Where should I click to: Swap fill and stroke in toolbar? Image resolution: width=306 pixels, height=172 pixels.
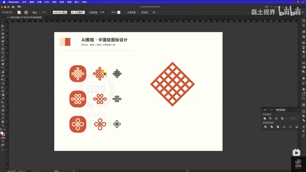click(5, 130)
